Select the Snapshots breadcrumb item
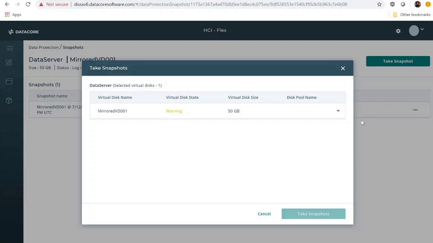Image resolution: width=433 pixels, height=243 pixels. click(x=73, y=47)
